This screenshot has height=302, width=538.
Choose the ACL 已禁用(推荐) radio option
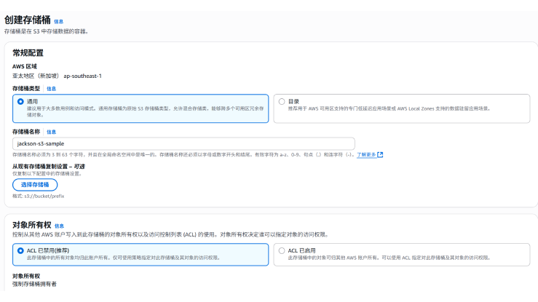click(x=20, y=250)
